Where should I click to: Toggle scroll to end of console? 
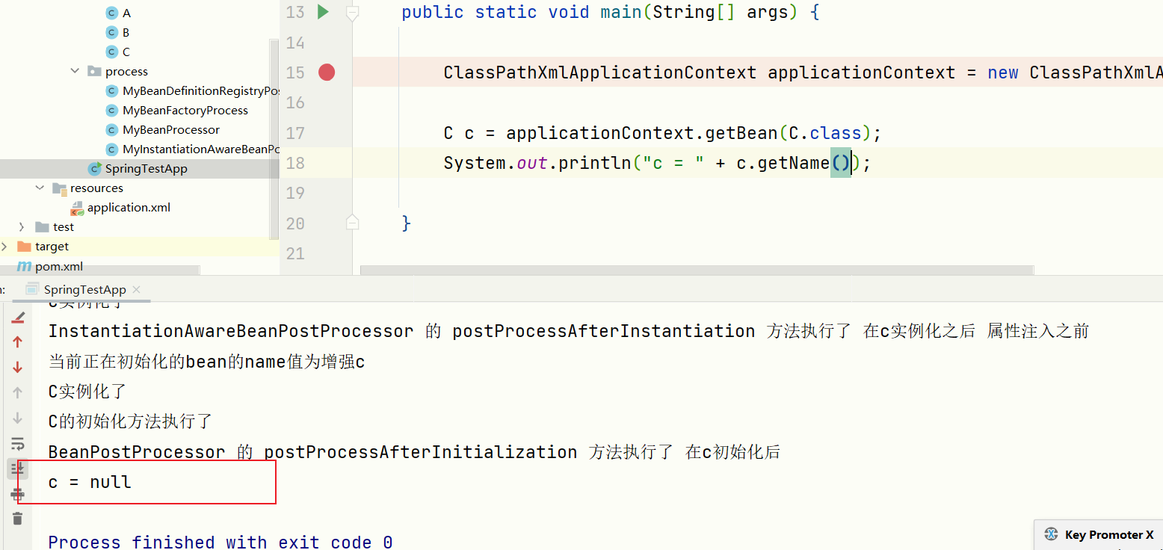(18, 469)
